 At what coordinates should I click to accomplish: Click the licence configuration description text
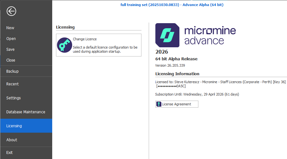click(x=105, y=50)
